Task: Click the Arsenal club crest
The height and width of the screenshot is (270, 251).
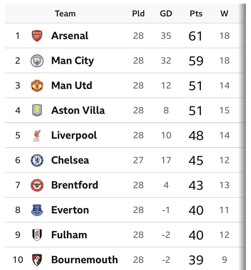Action: click(37, 36)
